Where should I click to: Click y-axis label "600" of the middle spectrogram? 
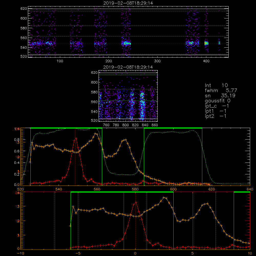tap(94, 82)
